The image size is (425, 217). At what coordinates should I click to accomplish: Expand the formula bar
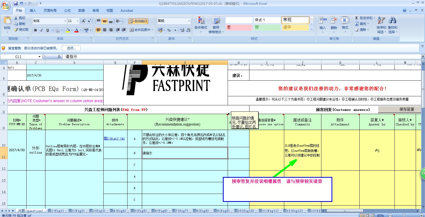point(423,57)
